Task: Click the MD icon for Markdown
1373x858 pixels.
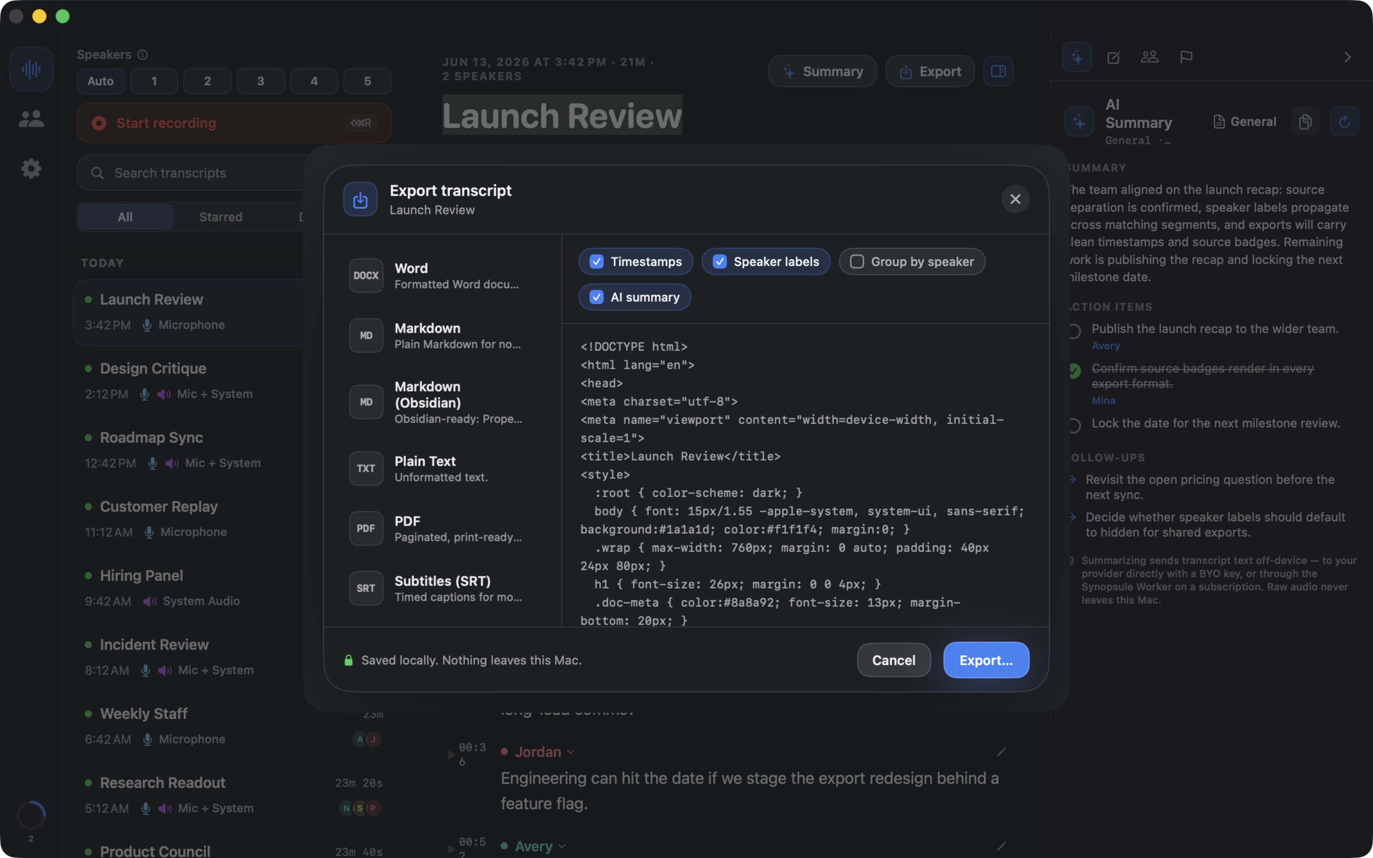Action: [x=366, y=336]
